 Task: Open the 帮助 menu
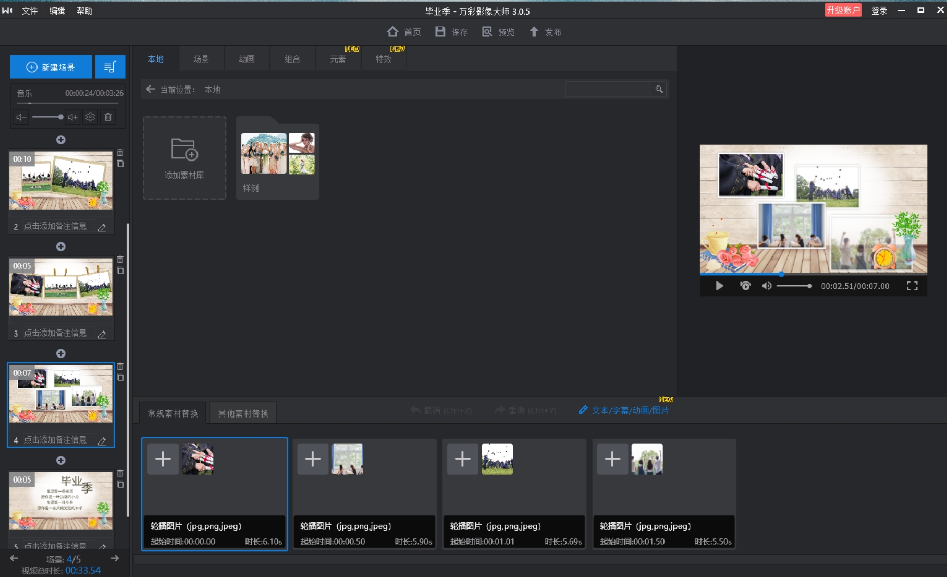[84, 10]
